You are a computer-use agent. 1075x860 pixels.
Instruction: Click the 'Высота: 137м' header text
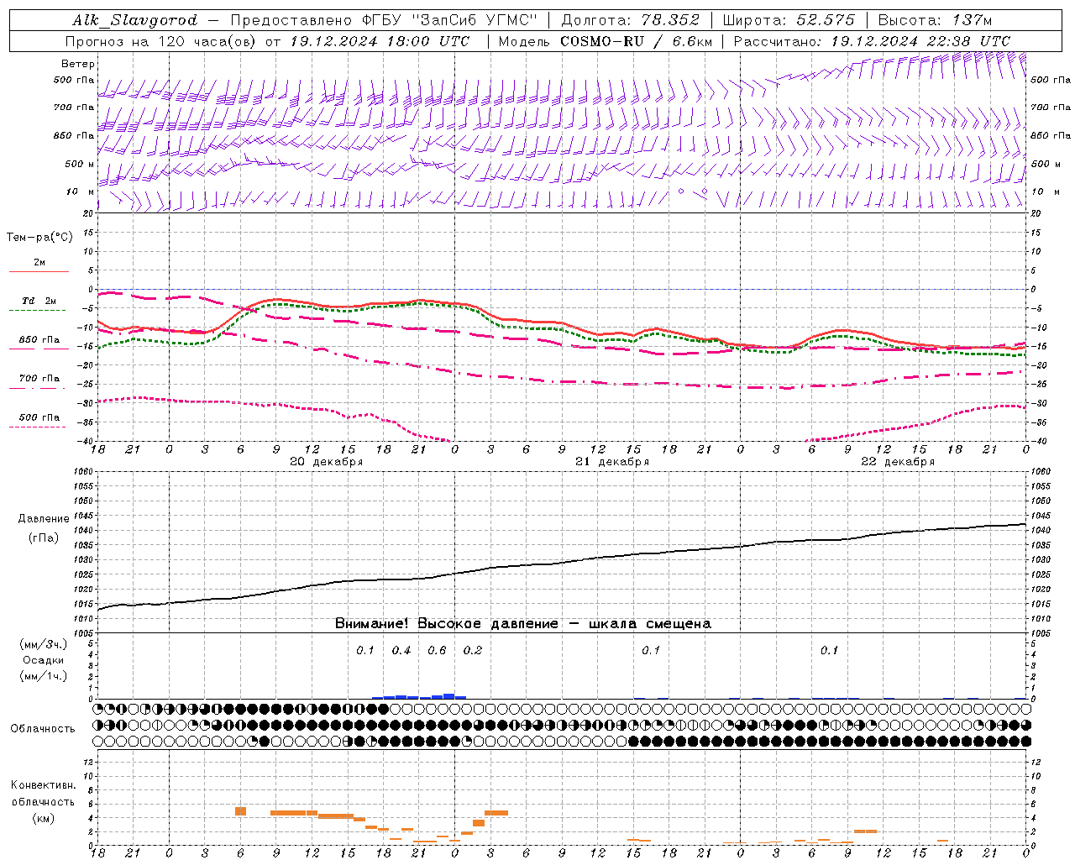(x=935, y=20)
